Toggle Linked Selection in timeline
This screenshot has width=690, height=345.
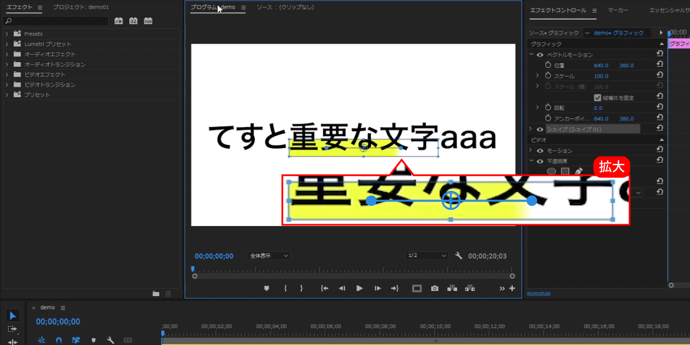[75, 340]
